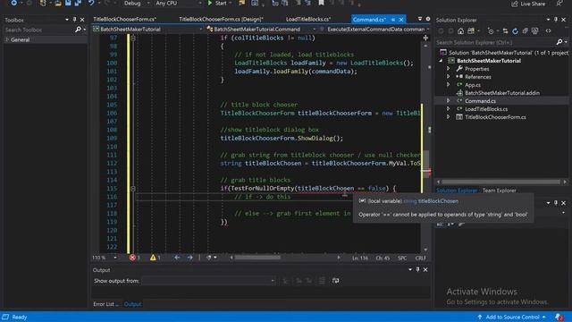Open the Any CPU platform dropdown
This screenshot has height=322, width=572.
click(179, 4)
